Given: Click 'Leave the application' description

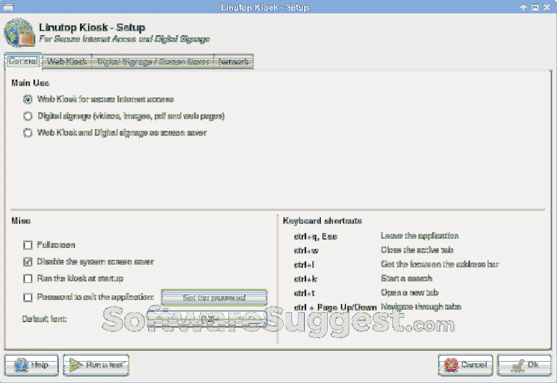Looking at the screenshot, I should click(x=420, y=236).
